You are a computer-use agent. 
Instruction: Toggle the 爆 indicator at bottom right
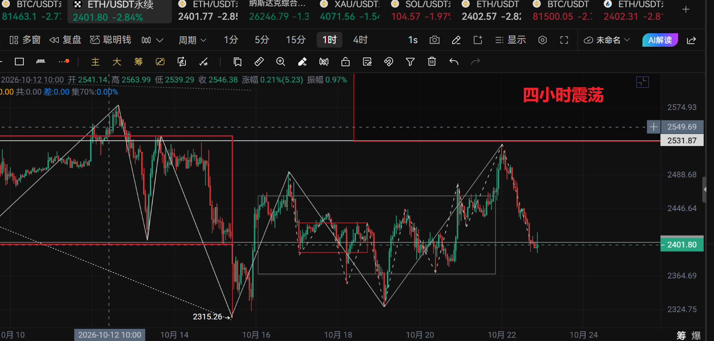point(696,335)
